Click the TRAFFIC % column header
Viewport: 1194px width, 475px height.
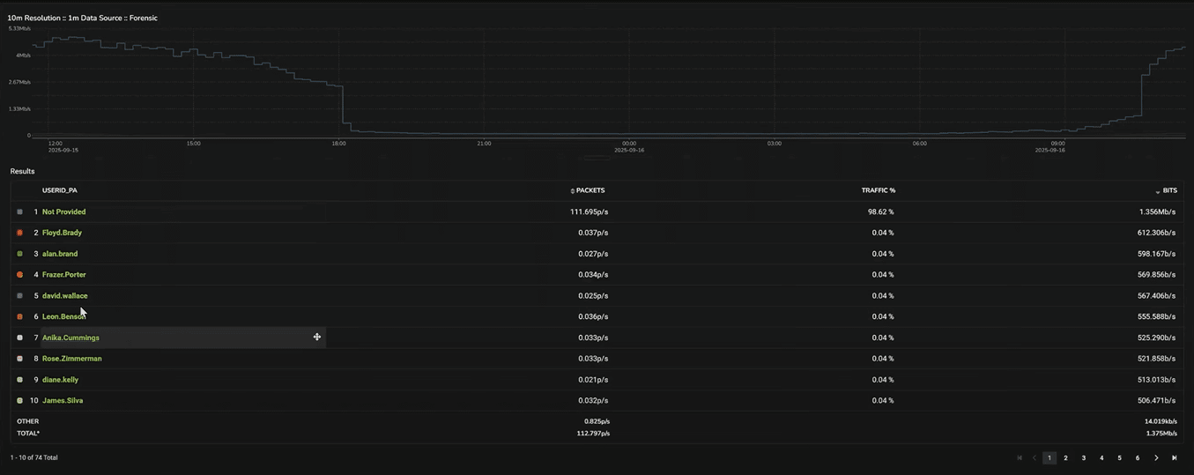point(878,190)
